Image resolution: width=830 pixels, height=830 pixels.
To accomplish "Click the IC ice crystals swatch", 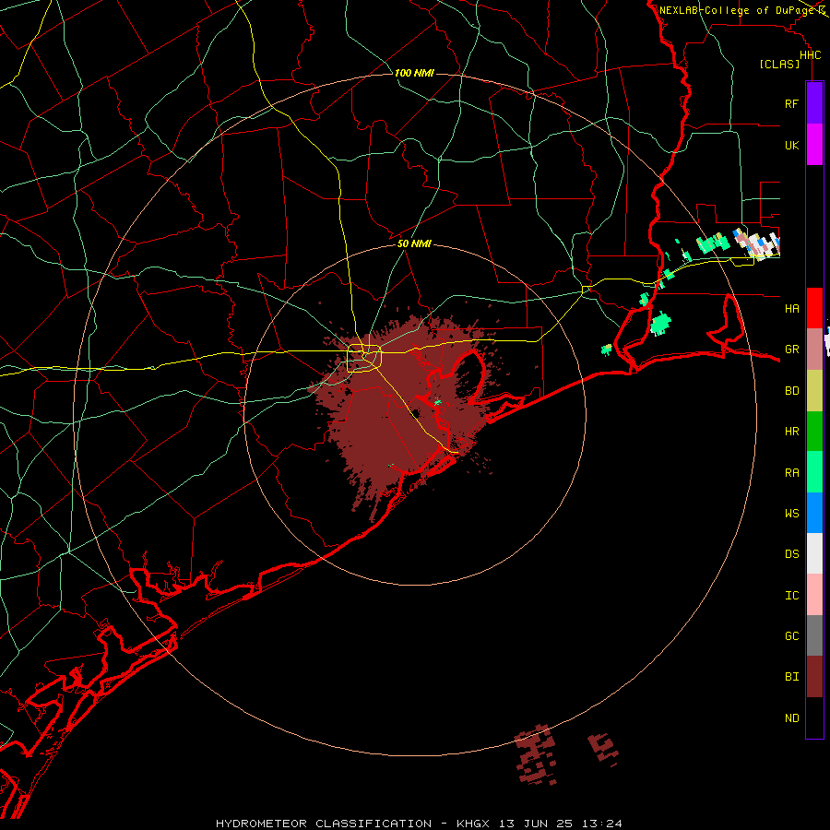I will 814,595.
